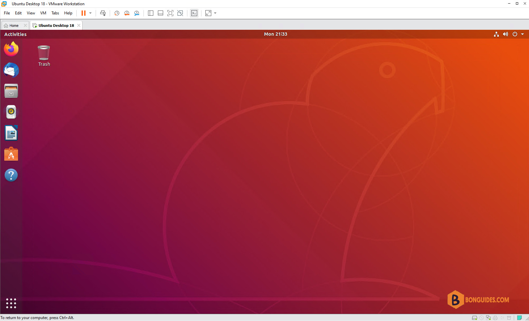Click the VMware Workstation title bar app icon
Image resolution: width=529 pixels, height=321 pixels.
pyautogui.click(x=4, y=4)
